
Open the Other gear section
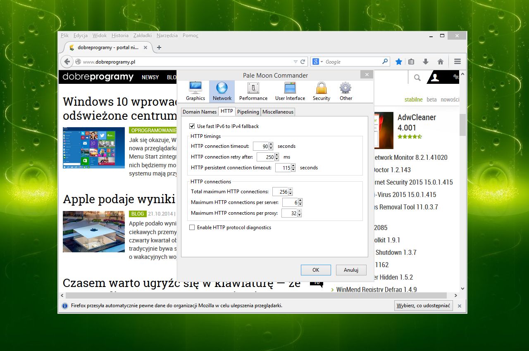point(346,91)
